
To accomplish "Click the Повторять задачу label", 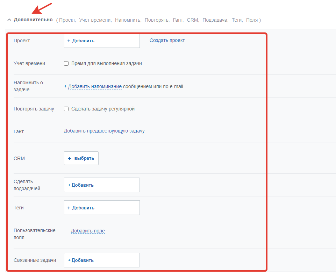I will click(34, 109).
